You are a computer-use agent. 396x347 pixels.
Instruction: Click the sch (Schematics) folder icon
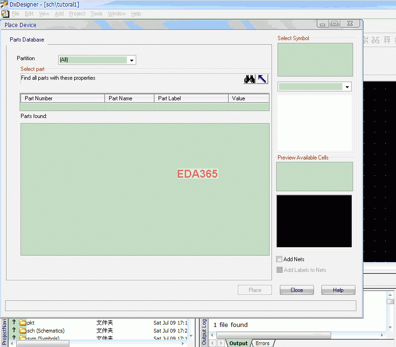(x=23, y=331)
